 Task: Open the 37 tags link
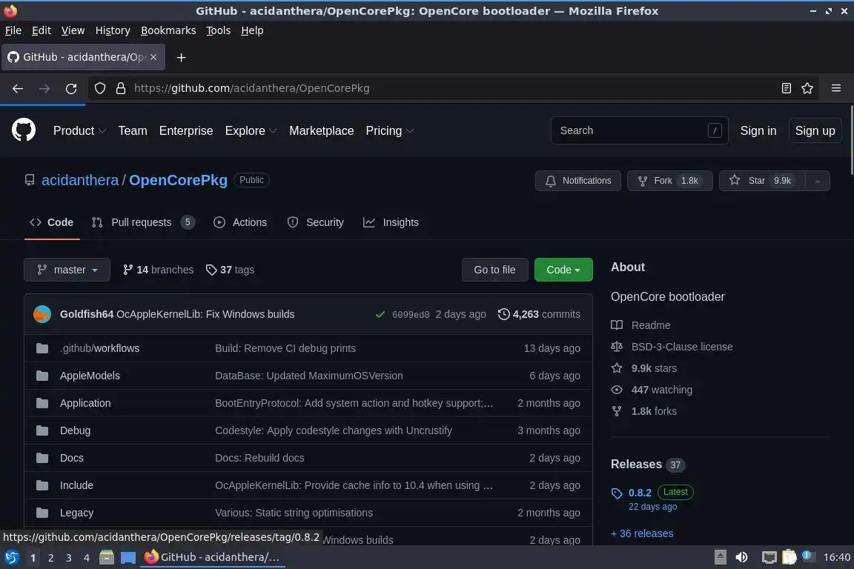point(230,270)
